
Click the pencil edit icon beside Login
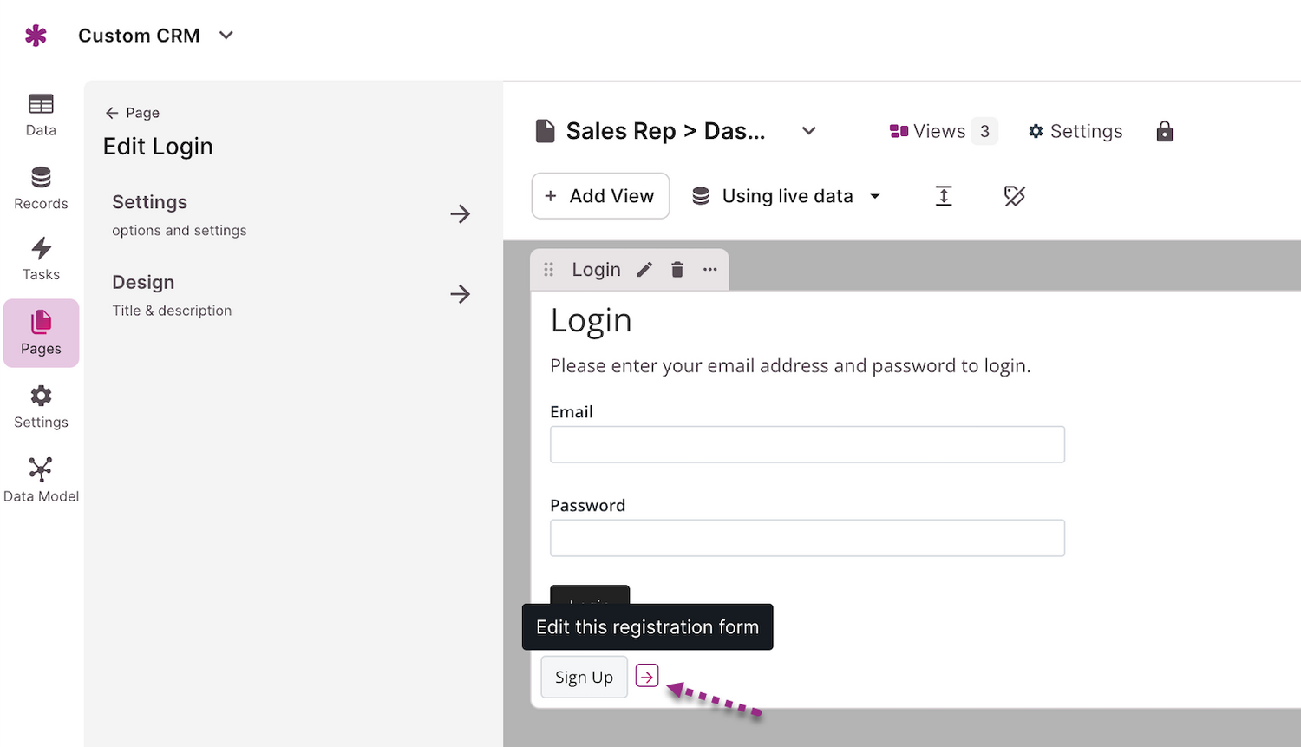pos(644,270)
